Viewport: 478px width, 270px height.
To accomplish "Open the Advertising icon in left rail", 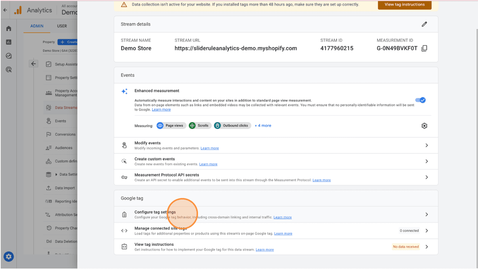I will coord(9,70).
